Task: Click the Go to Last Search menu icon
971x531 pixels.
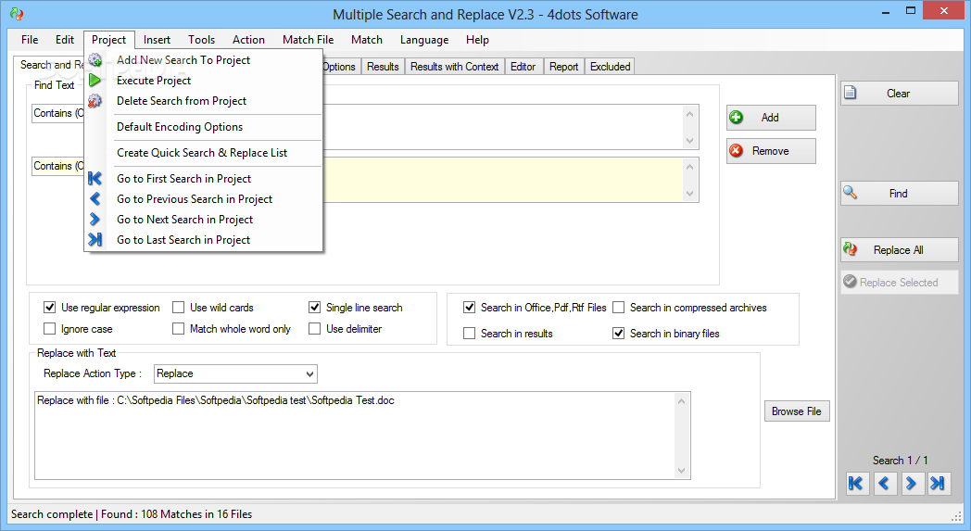Action: (95, 240)
